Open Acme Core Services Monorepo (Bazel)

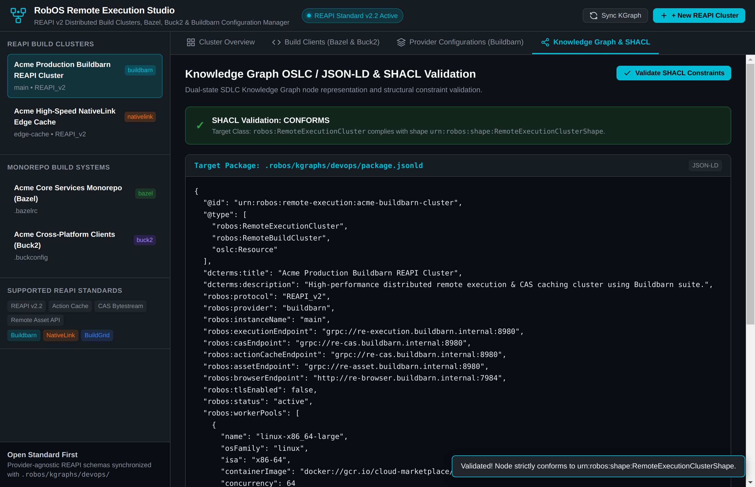coord(85,199)
